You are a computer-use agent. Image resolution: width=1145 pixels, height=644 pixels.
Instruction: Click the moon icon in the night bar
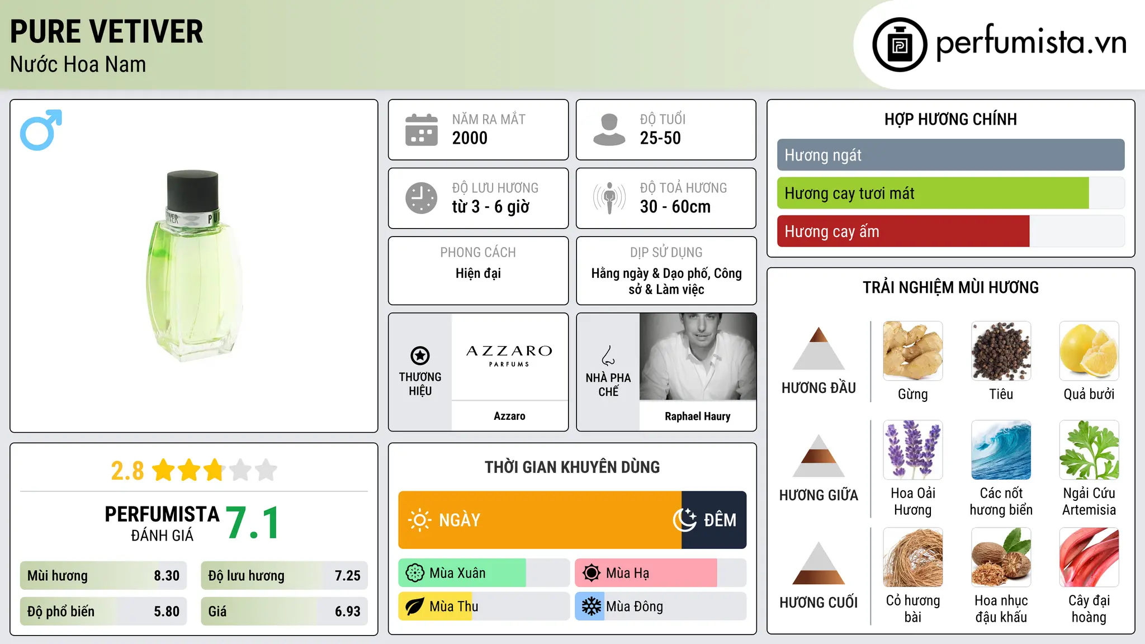tap(684, 520)
